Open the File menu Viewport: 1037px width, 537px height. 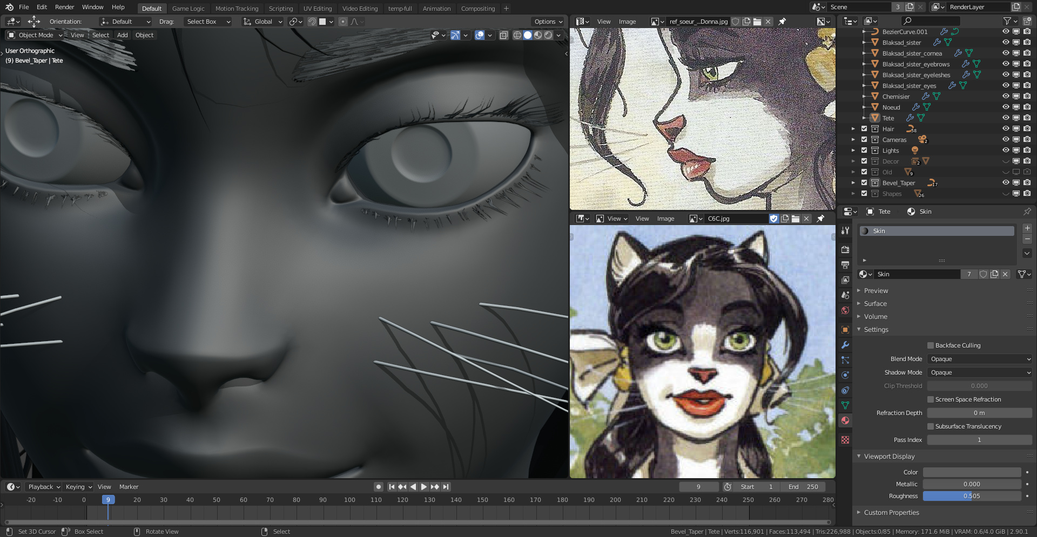pos(24,7)
